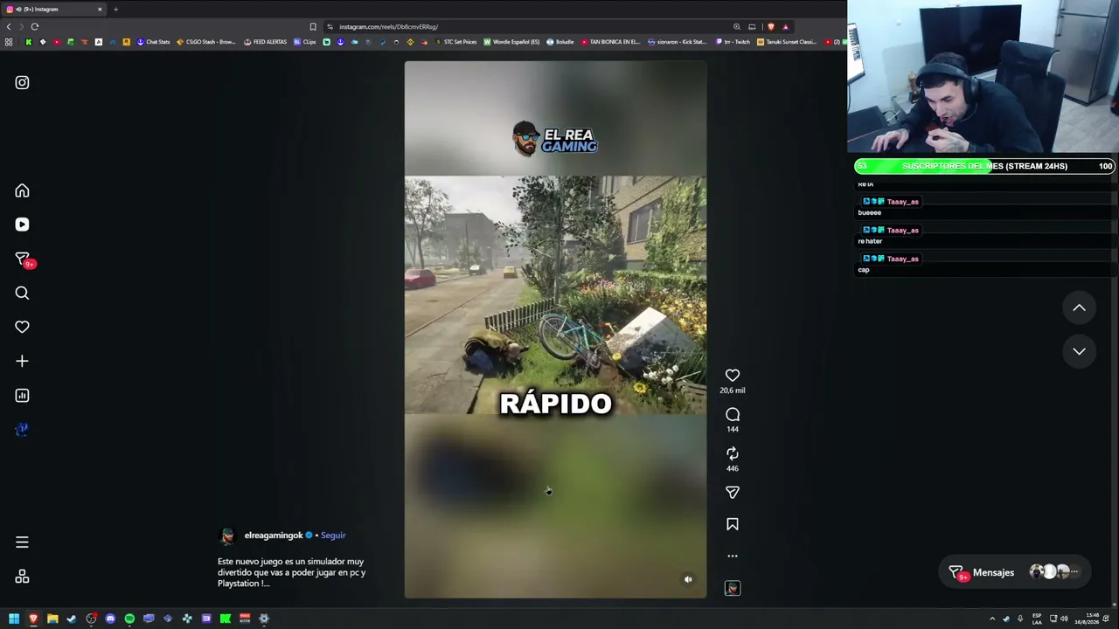Viewport: 1119px width, 629px height.
Task: Open the dashboard chart icon in sidebar
Action: [x=22, y=395]
